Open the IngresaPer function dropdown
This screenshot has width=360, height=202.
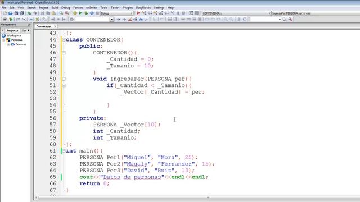[316, 13]
